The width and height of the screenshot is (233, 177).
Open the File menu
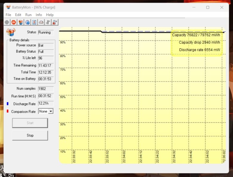(x=8, y=15)
